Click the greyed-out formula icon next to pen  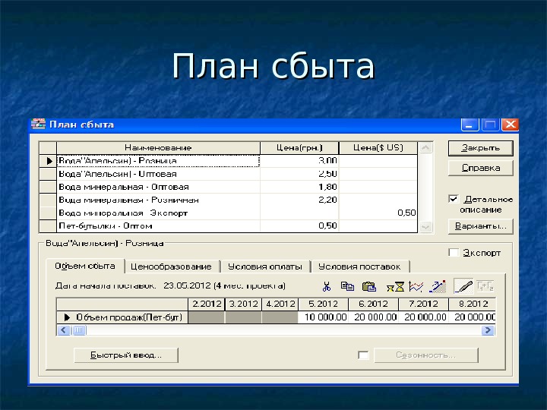[485, 286]
